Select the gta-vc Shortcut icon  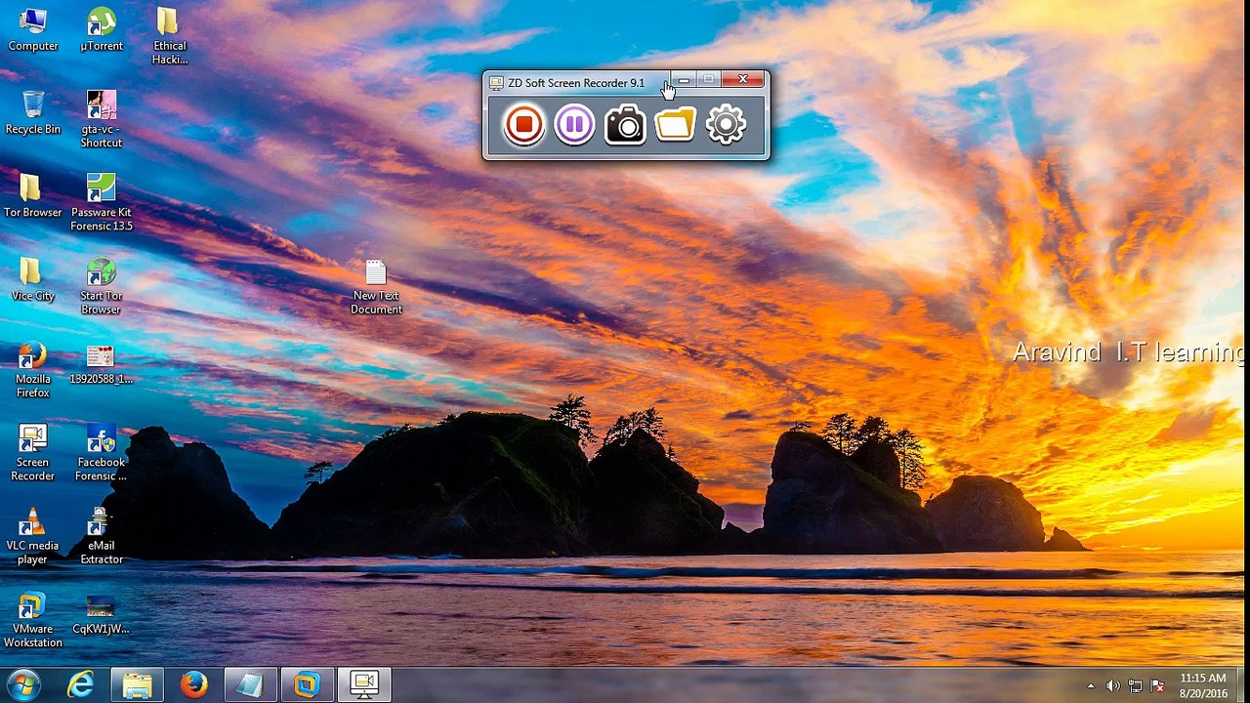102,119
